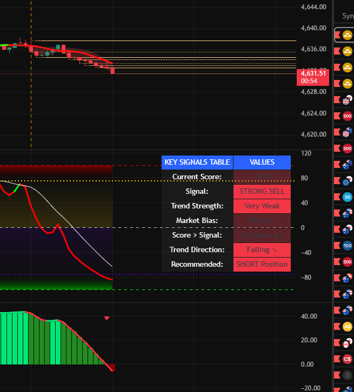354x392 pixels.
Task: Toggle the flag beside the gray "D" symbol
Action: pyautogui.click(x=336, y=375)
